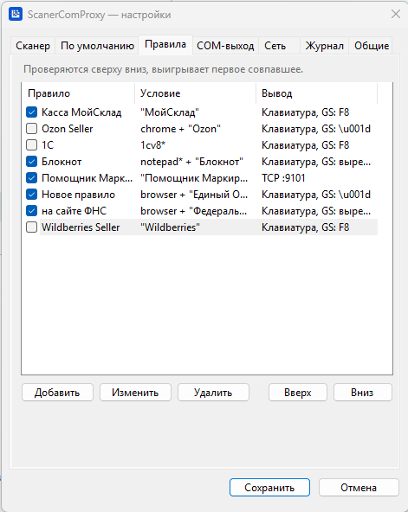Screen dimensions: 408x512
Task: Select the Новое правило rule name
Action: tap(79, 195)
